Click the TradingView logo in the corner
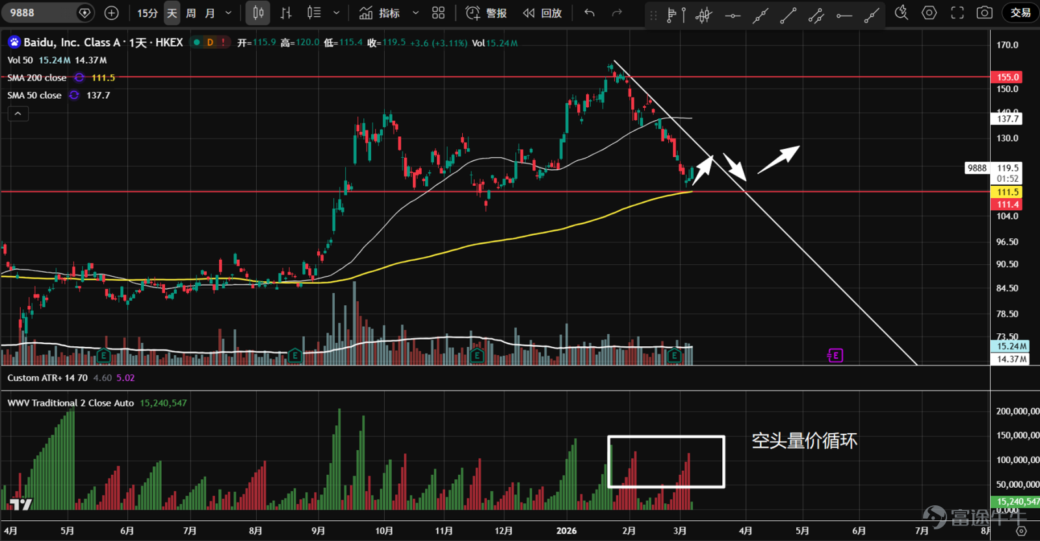 [21, 503]
